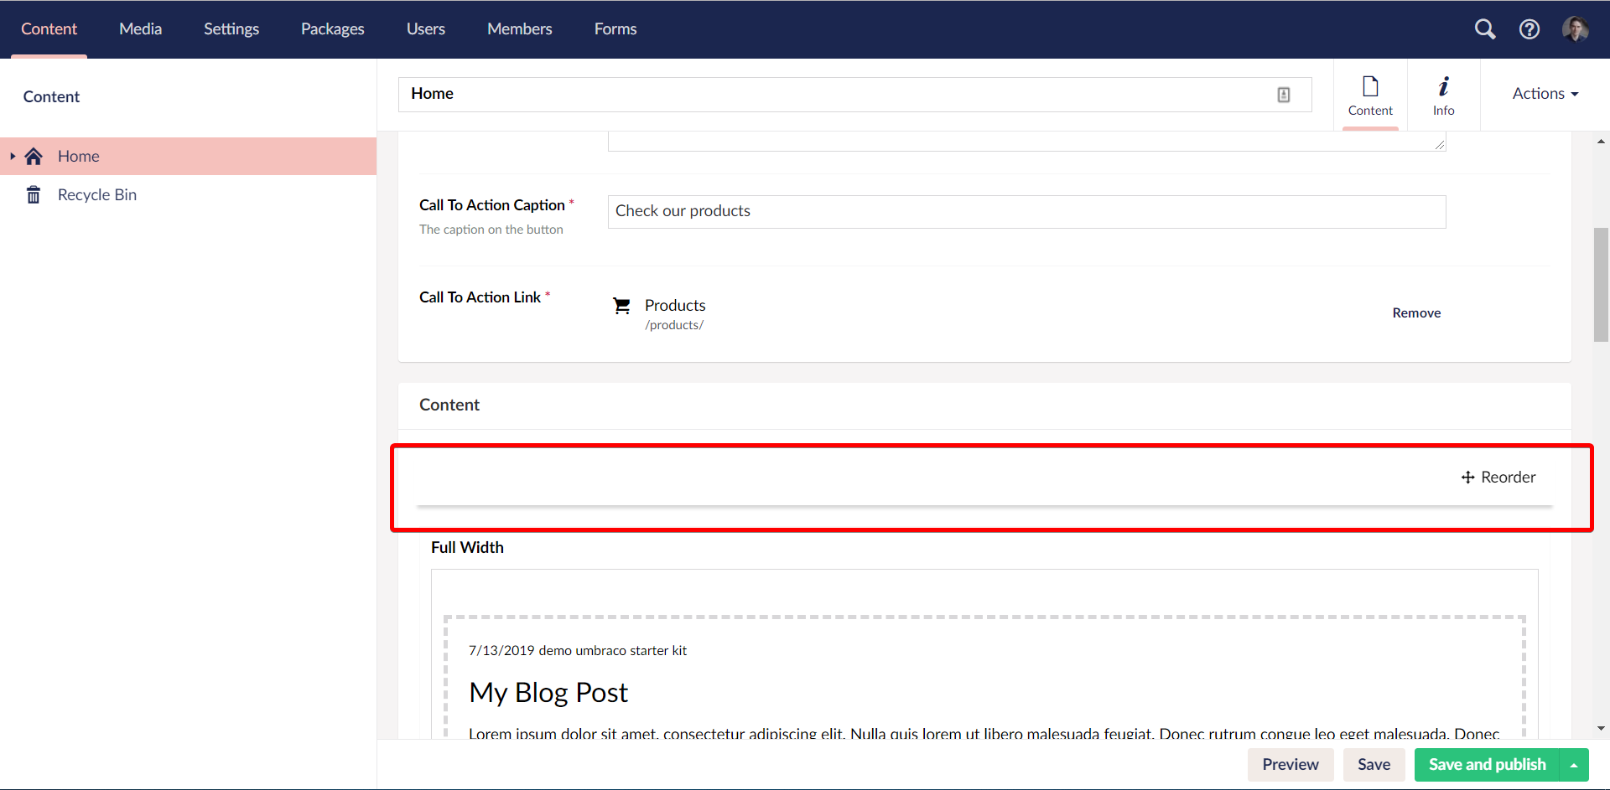Click the lock icon in name field

[1284, 95]
